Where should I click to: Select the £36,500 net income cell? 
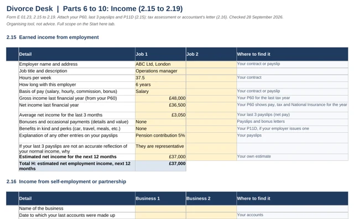click(x=160, y=107)
